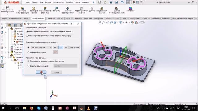Image resolution: width=198 pixels, height=111 pixels.
Task: Click the Zoom to fit magnifier in the view toolbar
Action: point(100,23)
